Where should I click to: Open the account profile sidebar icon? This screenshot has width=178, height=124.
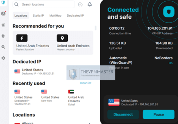coord(3,13)
